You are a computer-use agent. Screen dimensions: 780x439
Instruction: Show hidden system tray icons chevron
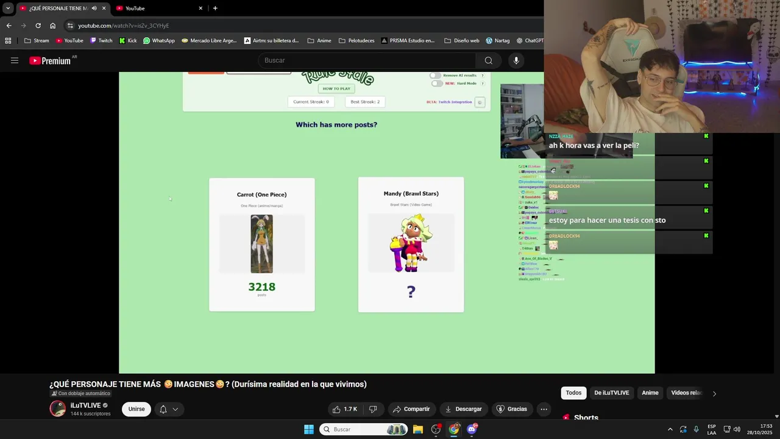click(x=670, y=429)
